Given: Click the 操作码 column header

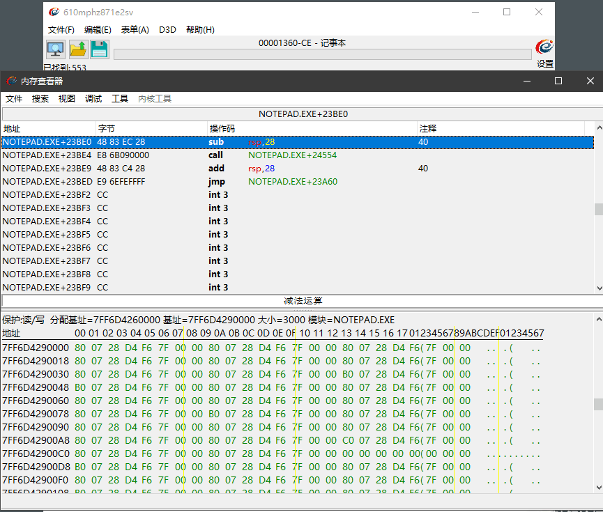Looking at the screenshot, I should pos(222,129).
